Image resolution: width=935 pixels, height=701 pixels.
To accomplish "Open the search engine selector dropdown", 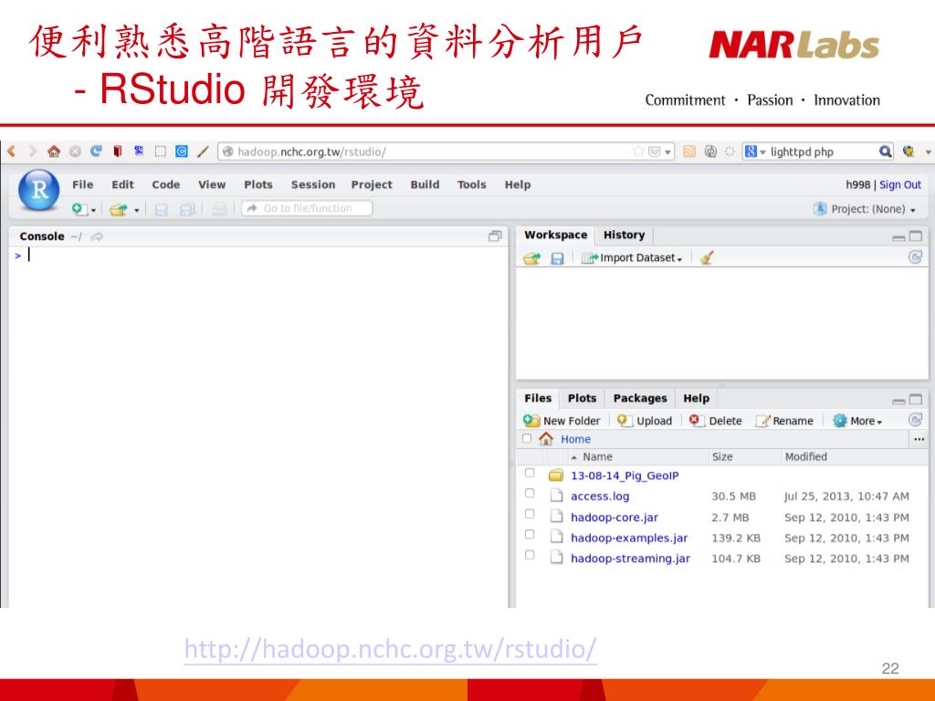I will (754, 152).
